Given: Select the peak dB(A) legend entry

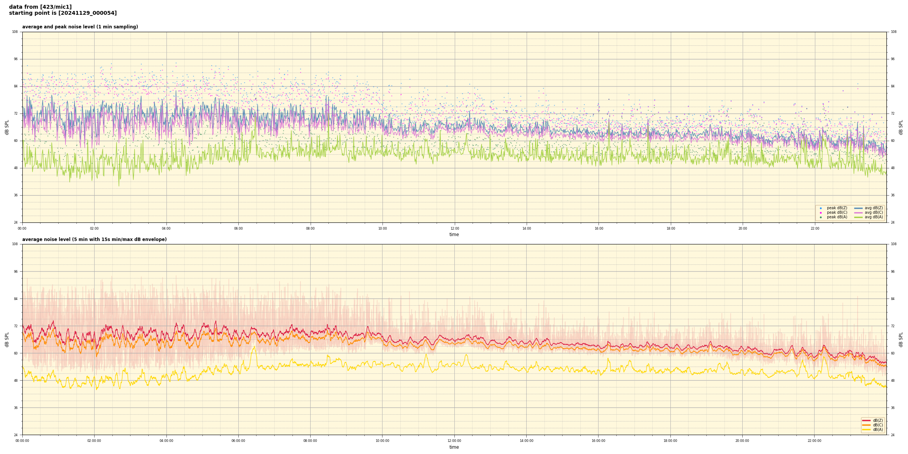Looking at the screenshot, I should [x=837, y=217].
